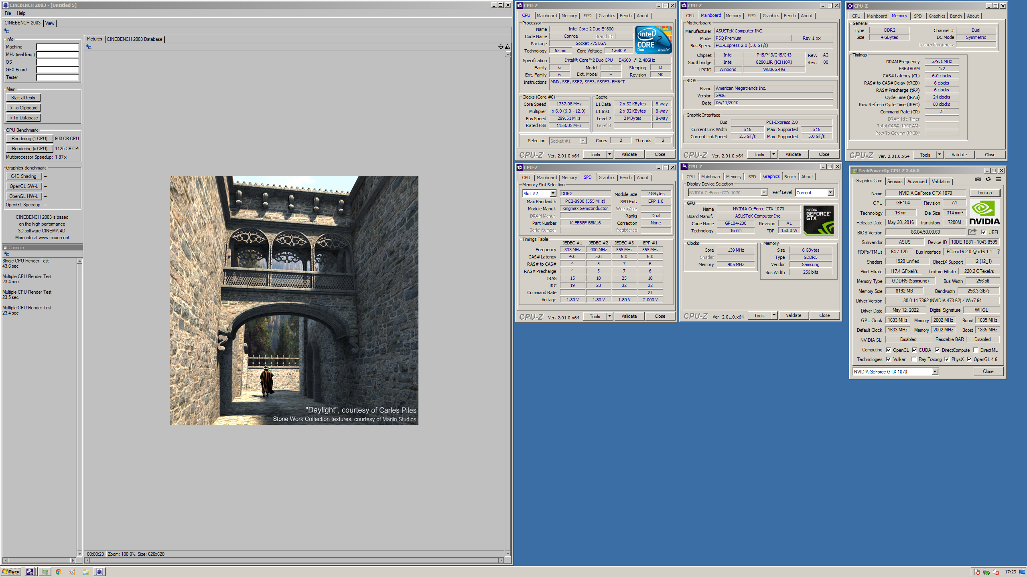
Task: Open the Help menu in CINEBENCH
Action: point(21,13)
